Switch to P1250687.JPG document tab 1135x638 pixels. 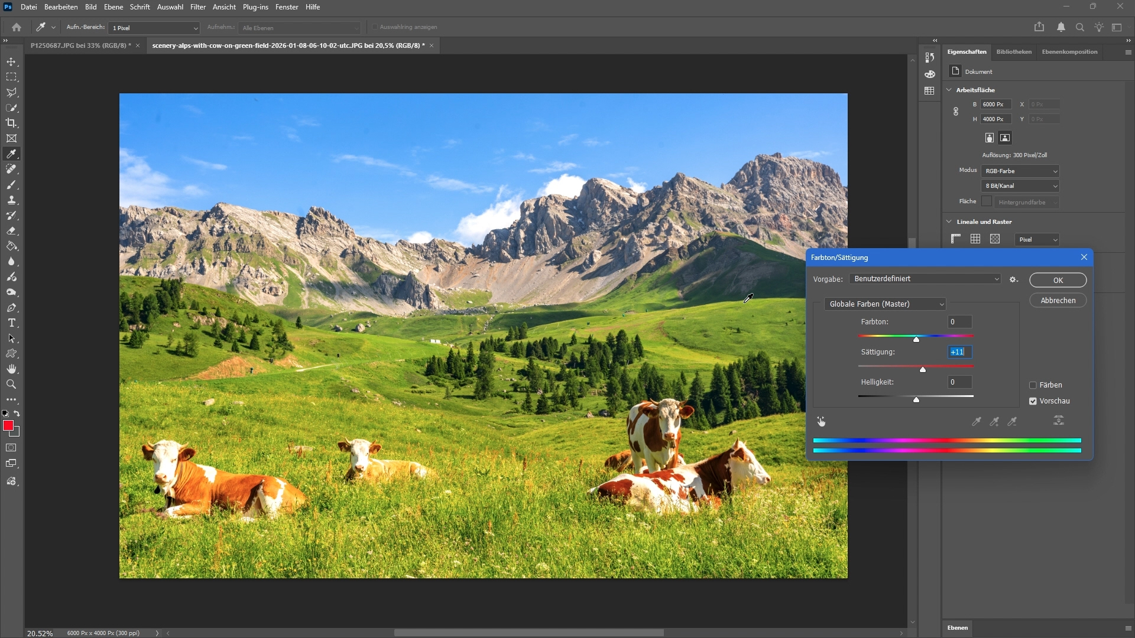click(x=80, y=45)
